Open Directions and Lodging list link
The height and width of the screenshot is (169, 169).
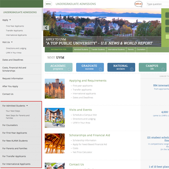pyautogui.click(x=84, y=119)
